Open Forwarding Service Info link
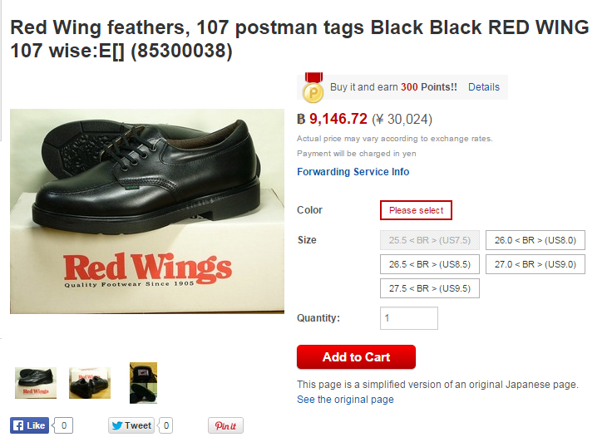 (353, 172)
